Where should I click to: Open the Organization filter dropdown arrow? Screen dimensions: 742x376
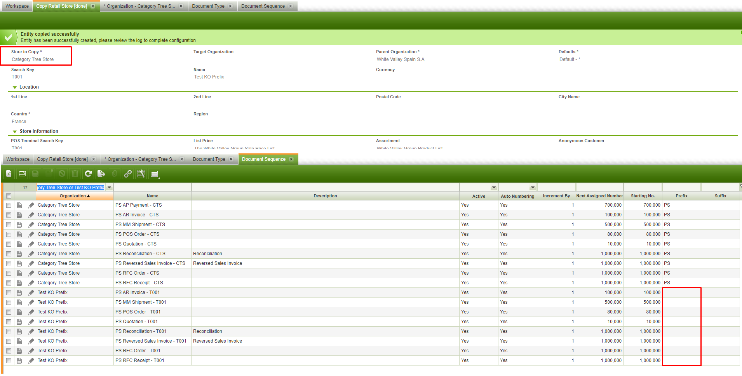pyautogui.click(x=110, y=188)
